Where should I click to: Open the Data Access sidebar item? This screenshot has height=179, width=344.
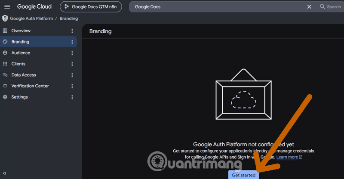coord(38,75)
